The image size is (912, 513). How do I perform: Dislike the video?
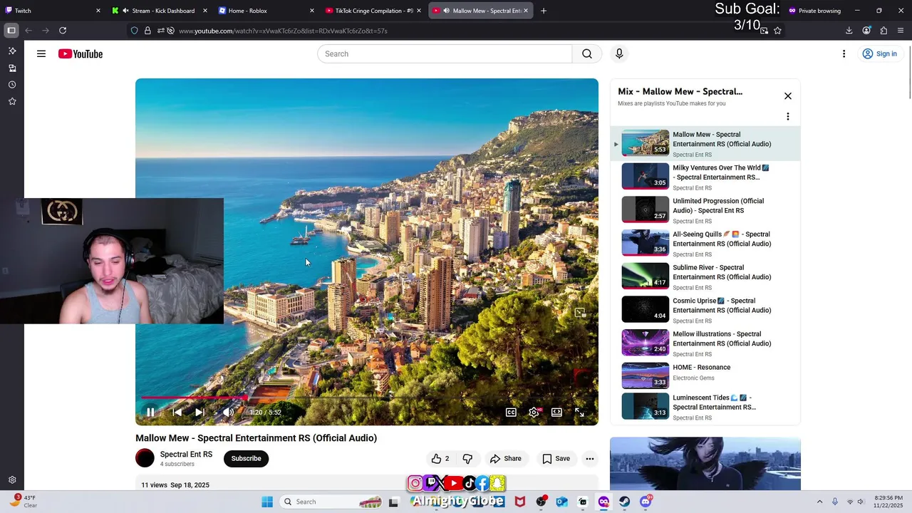point(467,459)
